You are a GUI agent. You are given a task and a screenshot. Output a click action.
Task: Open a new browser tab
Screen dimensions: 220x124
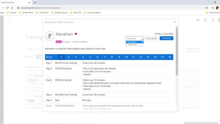[x=35, y=2]
